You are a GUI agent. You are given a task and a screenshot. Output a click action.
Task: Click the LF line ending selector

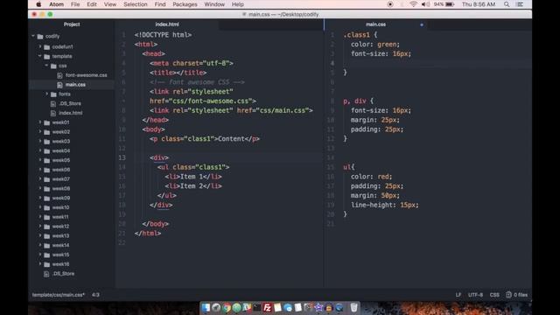click(x=458, y=295)
